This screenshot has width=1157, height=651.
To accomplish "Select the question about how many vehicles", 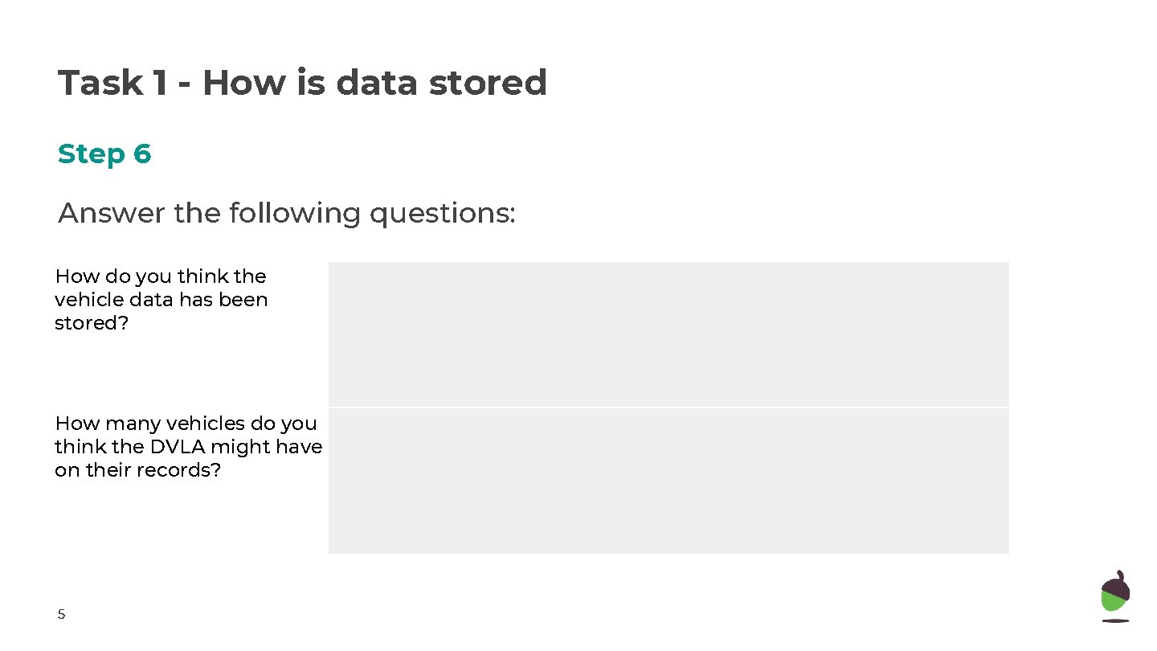I will [x=188, y=446].
